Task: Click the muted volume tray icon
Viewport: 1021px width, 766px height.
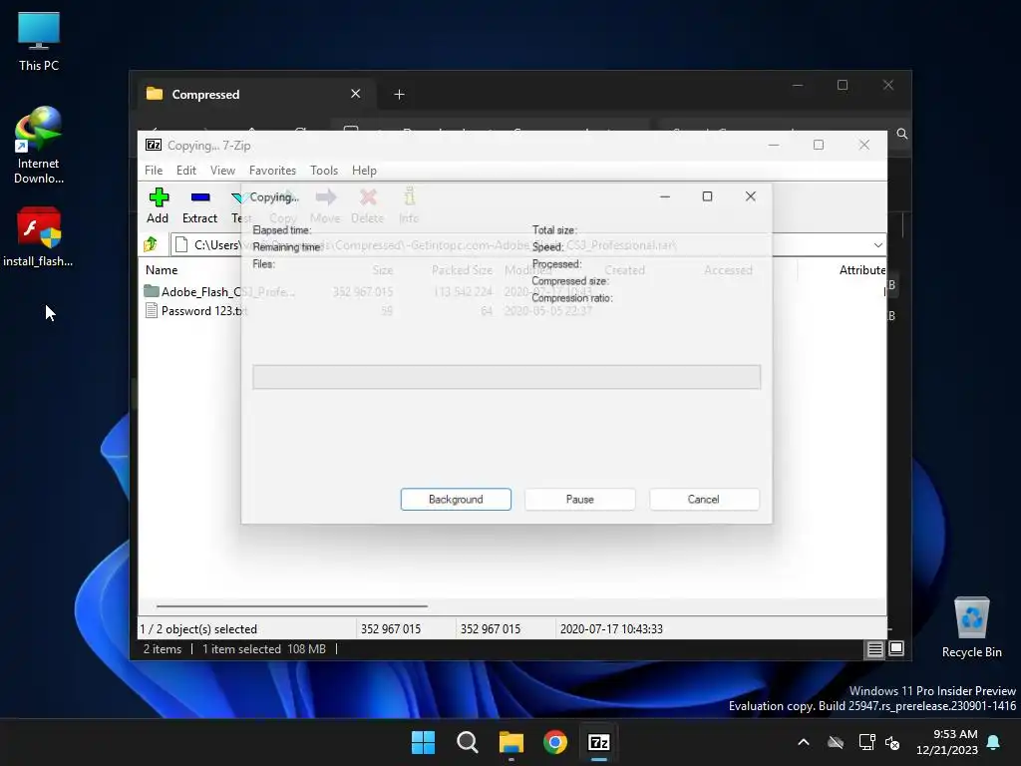Action: click(x=892, y=742)
